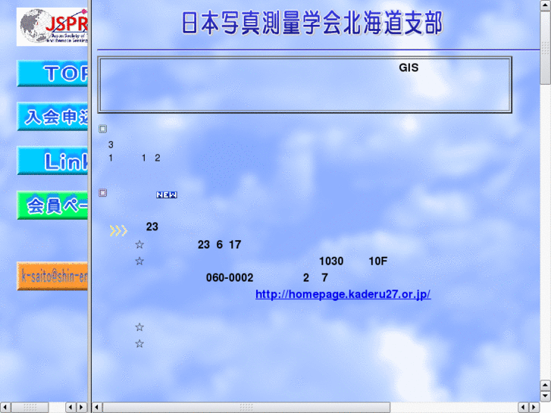Click the main frame vertical scrollbar thumb

coord(546,48)
